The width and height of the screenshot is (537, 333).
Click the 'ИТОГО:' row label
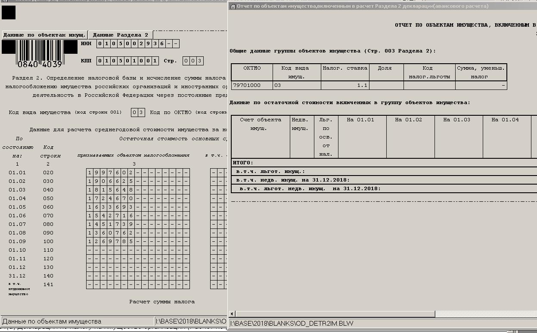(x=243, y=163)
